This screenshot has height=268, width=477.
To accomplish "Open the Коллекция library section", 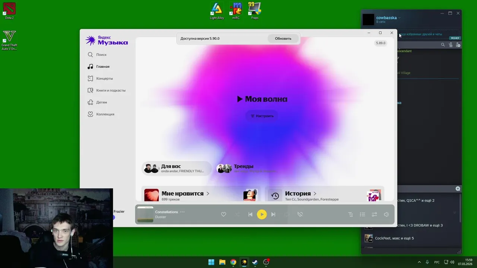I will (101, 114).
